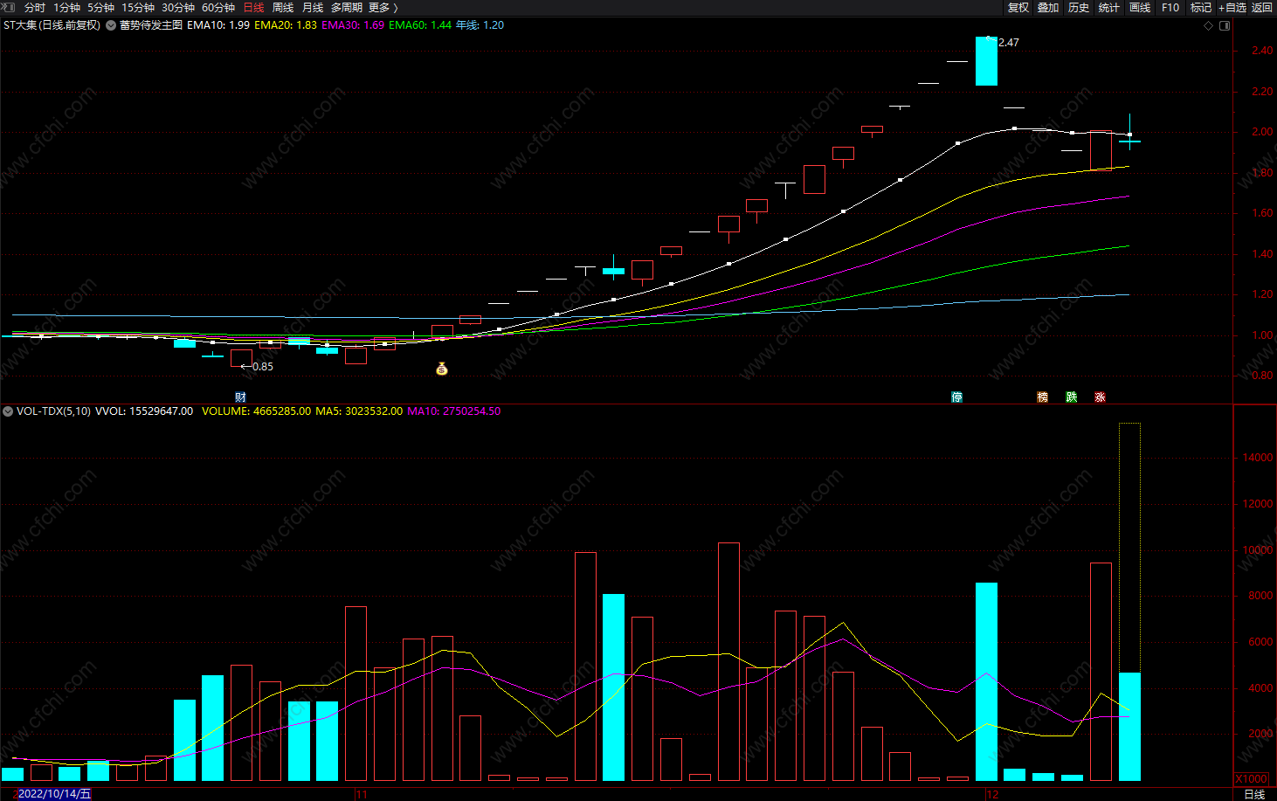The width and height of the screenshot is (1277, 801).
Task: Click the diamond icon above price axis
Action: point(1209,25)
